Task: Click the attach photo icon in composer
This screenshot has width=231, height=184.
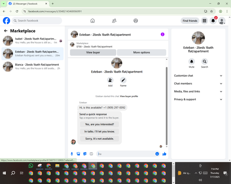Action: coord(79,154)
